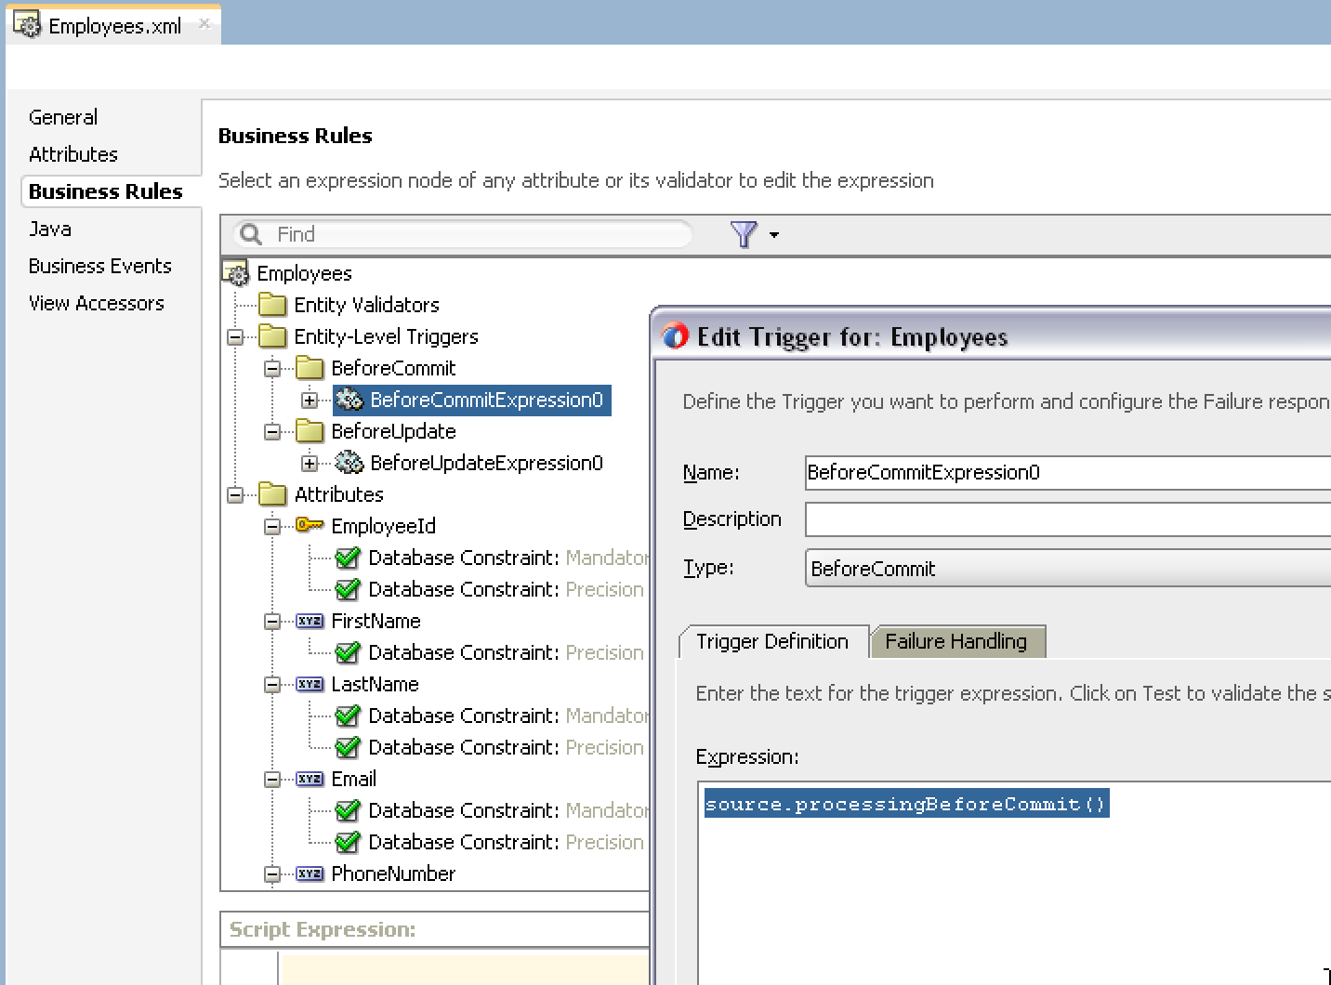
Task: Switch to the Failure Handling tab
Action: tap(956, 641)
